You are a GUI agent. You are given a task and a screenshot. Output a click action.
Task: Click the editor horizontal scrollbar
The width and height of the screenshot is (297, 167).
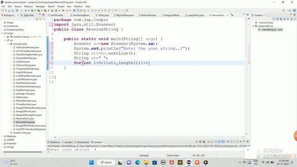coord(149,137)
